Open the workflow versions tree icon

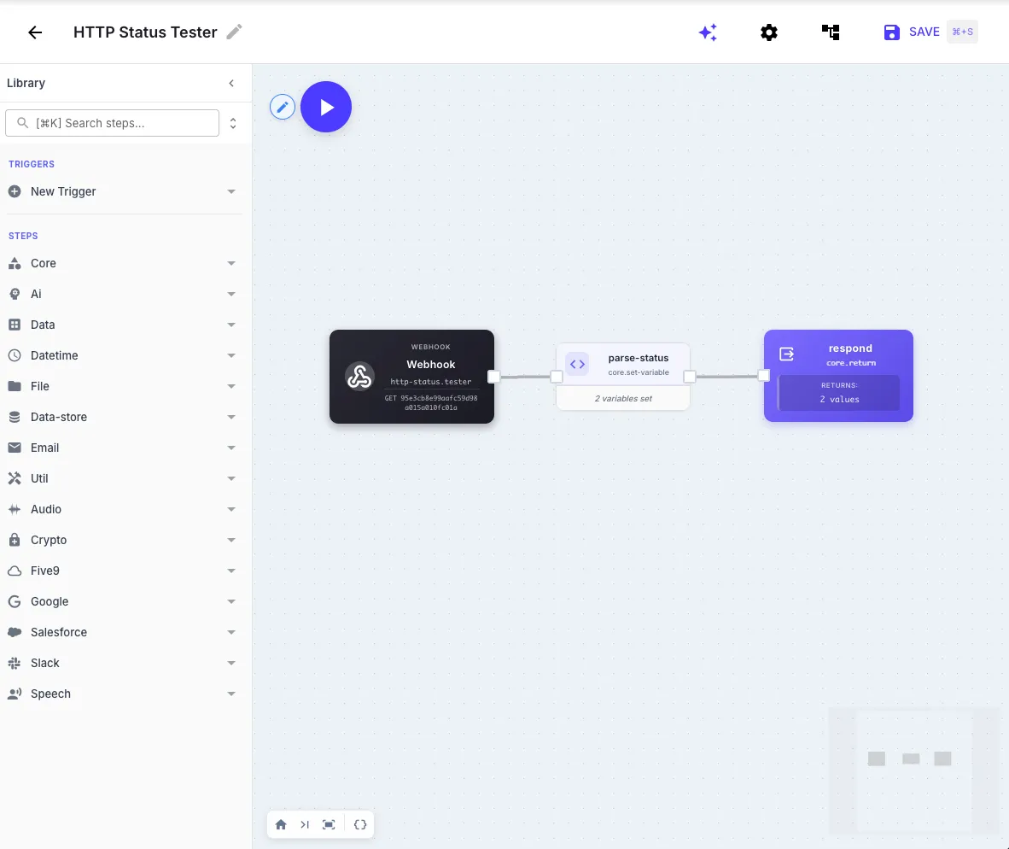[830, 32]
